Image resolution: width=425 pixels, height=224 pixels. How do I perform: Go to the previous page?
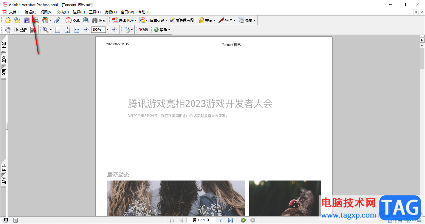[182, 220]
